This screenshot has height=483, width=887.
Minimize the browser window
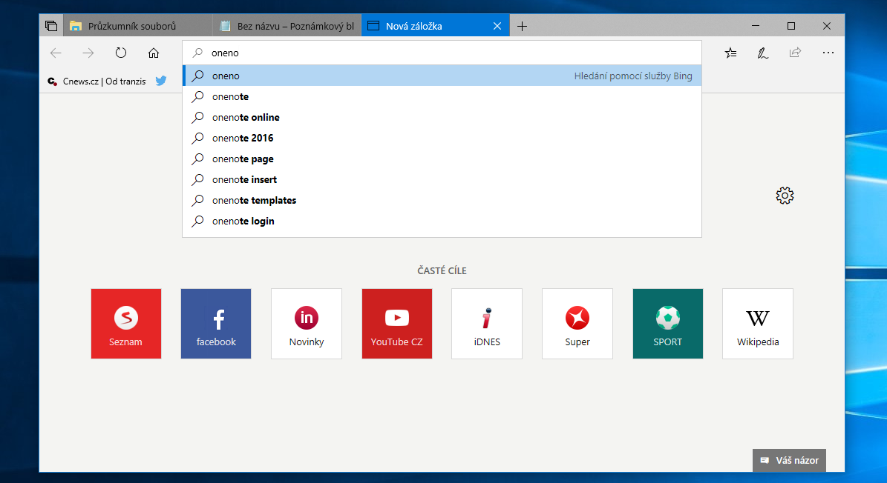756,26
